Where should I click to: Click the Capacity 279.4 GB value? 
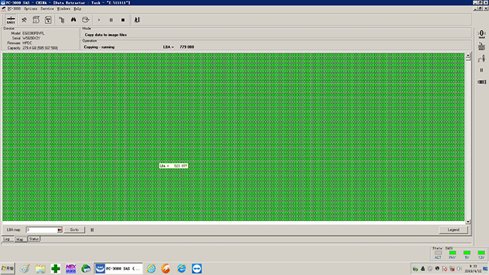click(x=40, y=48)
